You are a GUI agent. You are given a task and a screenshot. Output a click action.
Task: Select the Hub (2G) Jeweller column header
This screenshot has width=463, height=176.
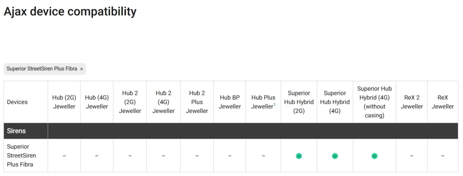[x=64, y=102]
